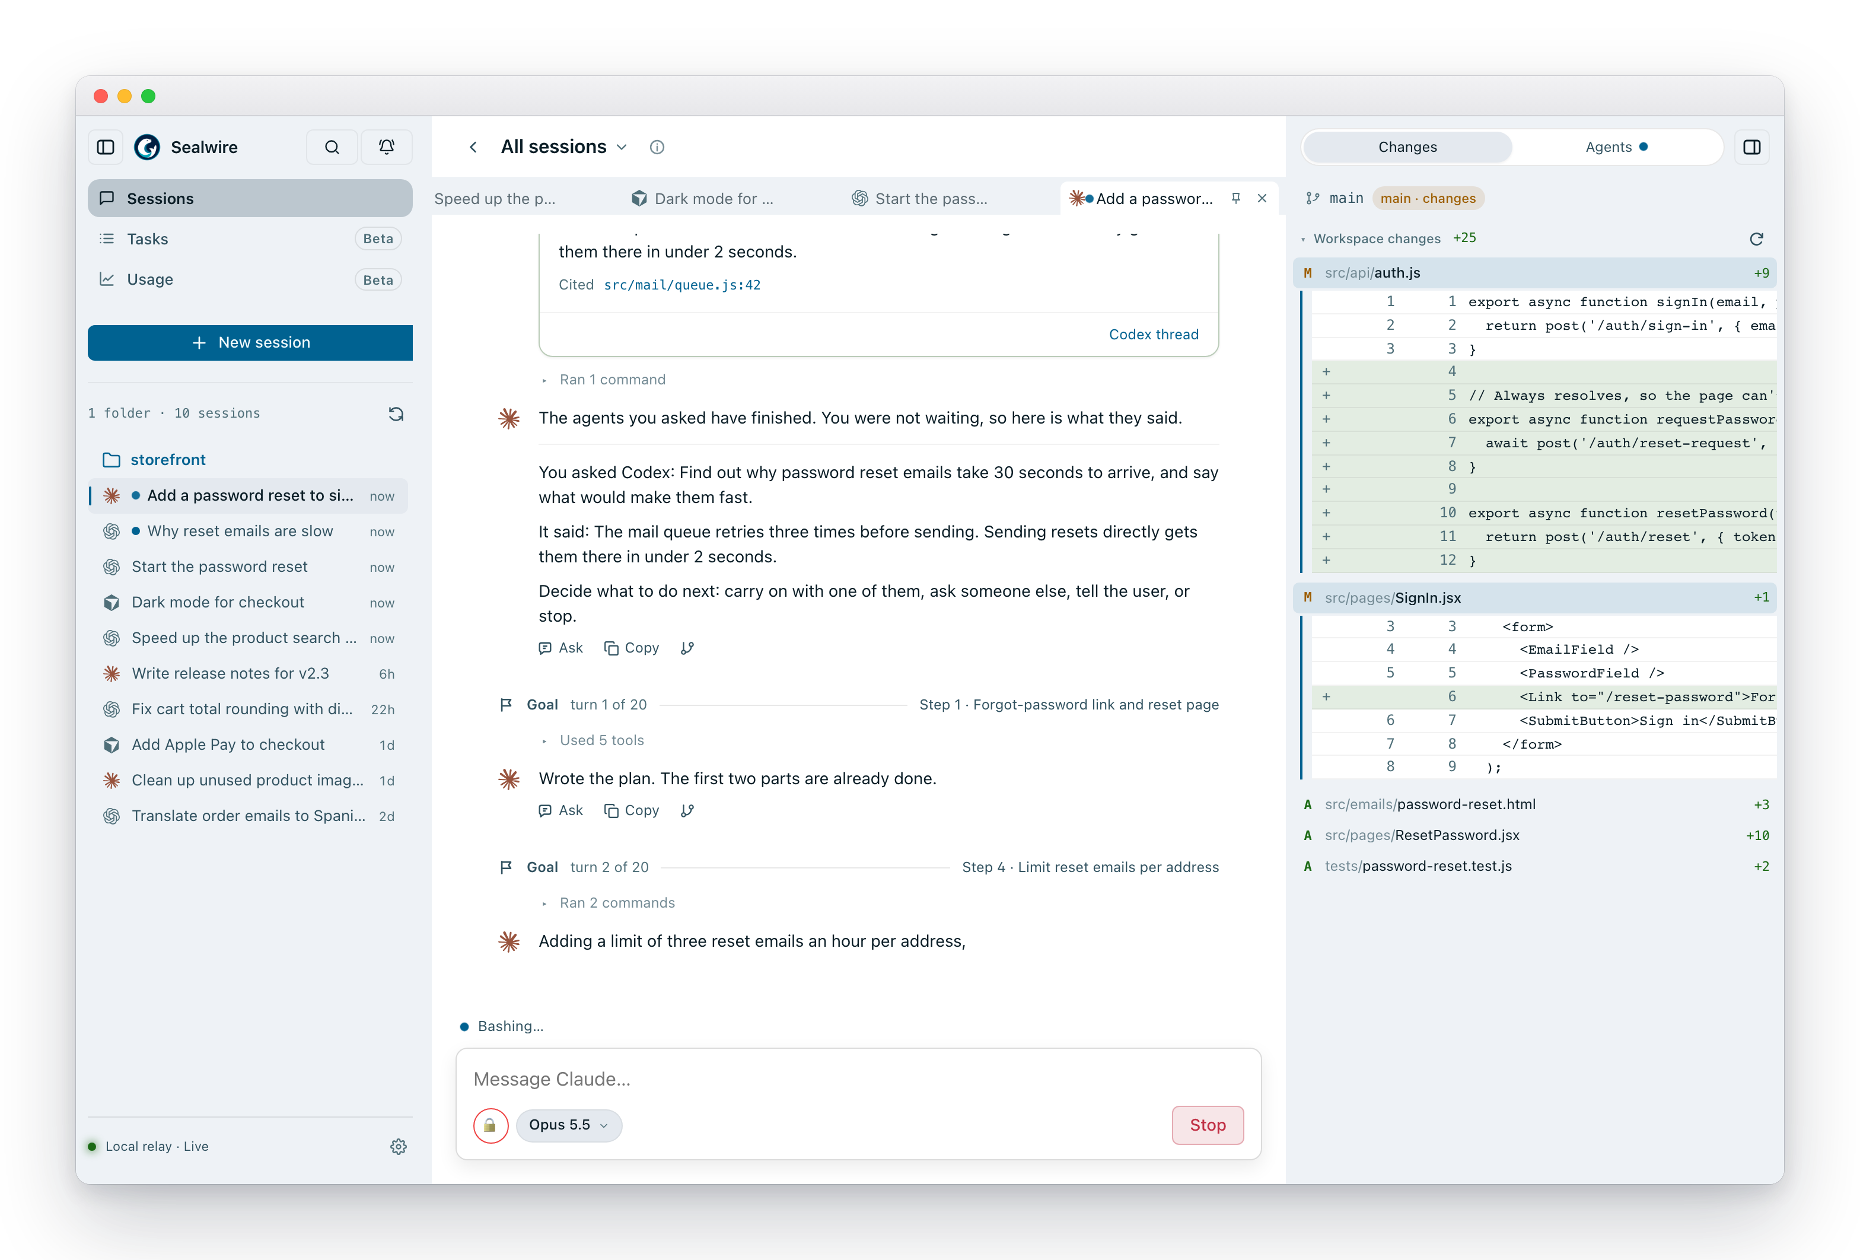Go back using the arrow beside All sessions
This screenshot has width=1860, height=1260.
click(x=473, y=147)
